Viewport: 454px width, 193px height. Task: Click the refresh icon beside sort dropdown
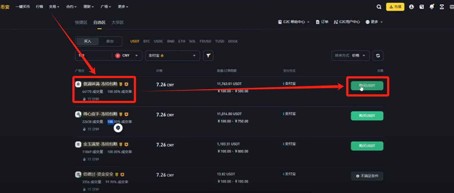point(378,56)
